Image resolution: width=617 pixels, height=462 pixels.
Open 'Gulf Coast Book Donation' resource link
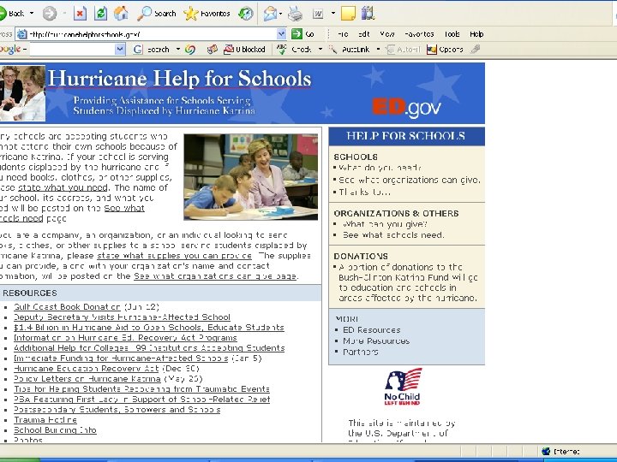pos(68,307)
